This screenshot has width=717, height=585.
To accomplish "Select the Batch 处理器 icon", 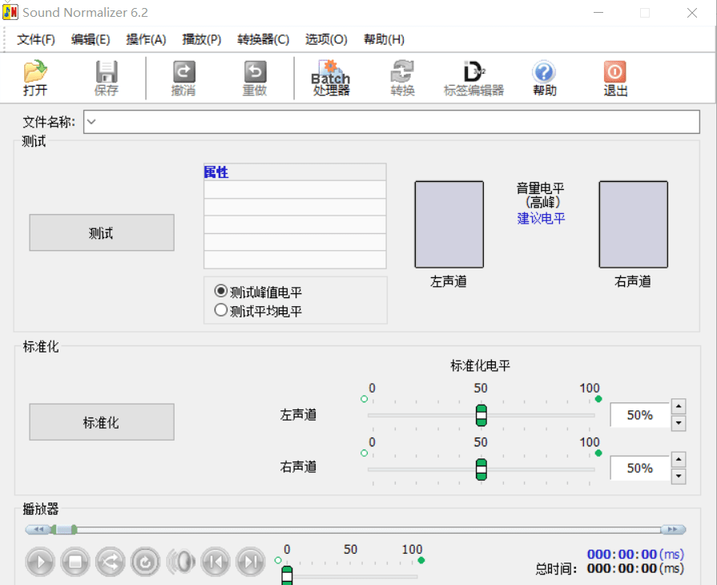I will [330, 78].
